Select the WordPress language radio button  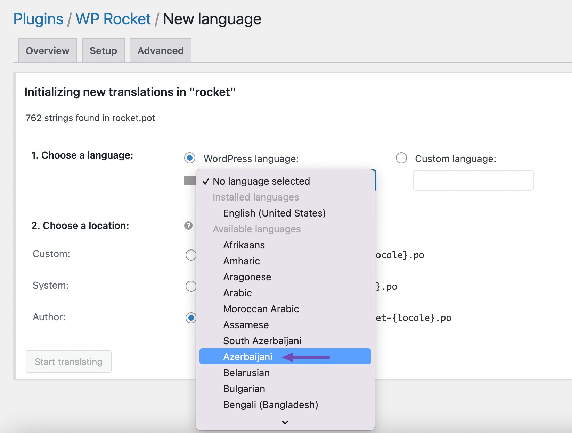click(x=189, y=158)
